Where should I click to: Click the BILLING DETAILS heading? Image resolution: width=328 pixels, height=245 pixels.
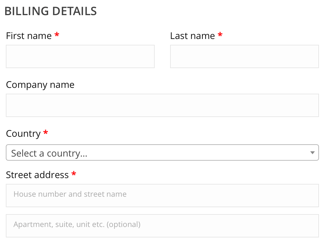(x=51, y=11)
